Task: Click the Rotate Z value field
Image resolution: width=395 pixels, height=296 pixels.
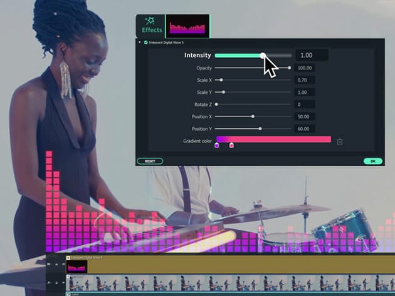Action: (305, 105)
